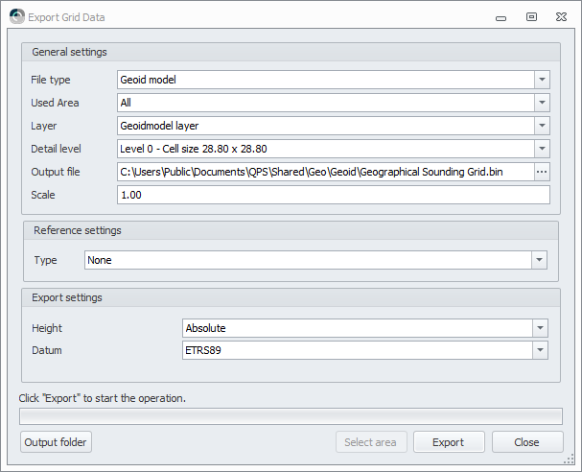Open the File type dropdown arrow

(543, 80)
